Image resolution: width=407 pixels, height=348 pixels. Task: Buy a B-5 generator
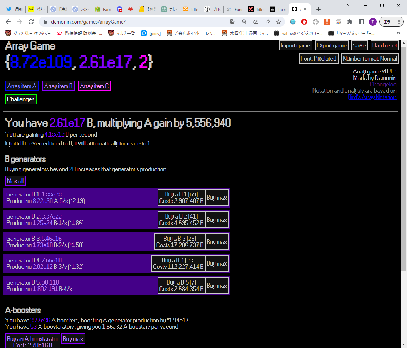click(x=182, y=286)
